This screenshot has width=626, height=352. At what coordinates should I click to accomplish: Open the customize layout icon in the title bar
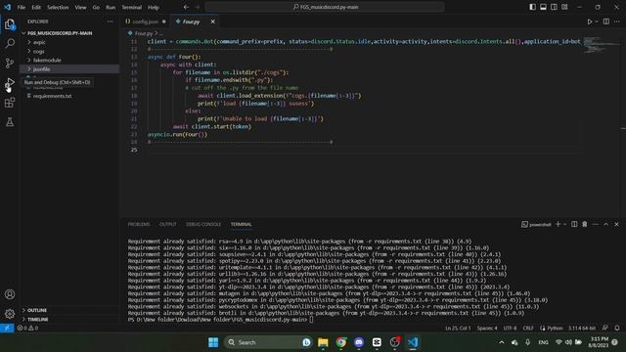pos(564,7)
